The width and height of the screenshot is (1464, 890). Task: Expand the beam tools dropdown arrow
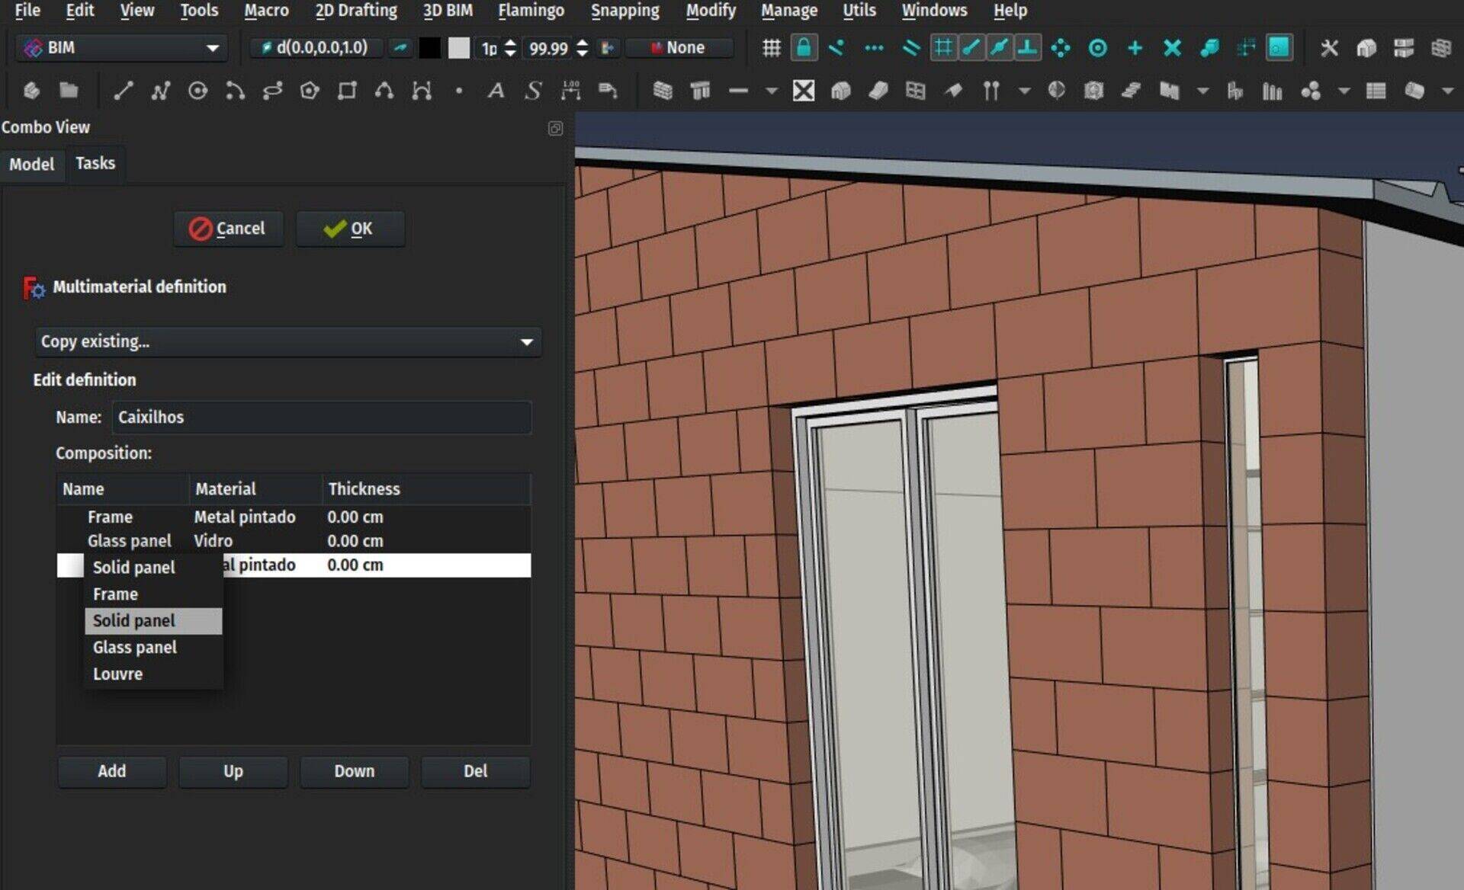point(771,91)
